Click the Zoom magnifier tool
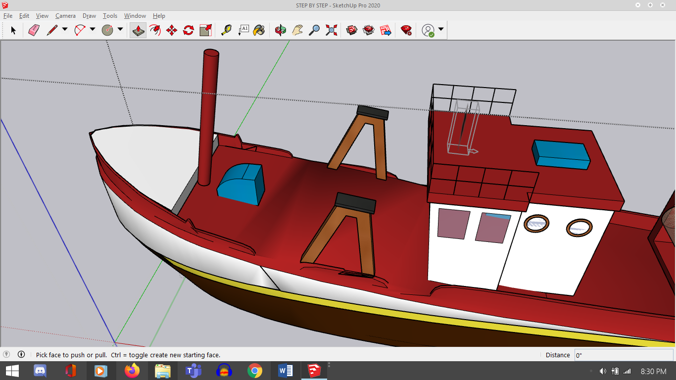This screenshot has width=676, height=380. point(314,30)
